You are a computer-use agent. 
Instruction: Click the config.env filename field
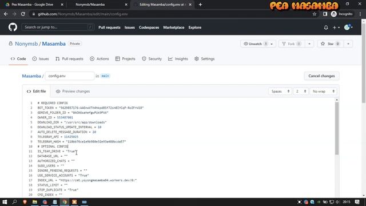click(70, 76)
